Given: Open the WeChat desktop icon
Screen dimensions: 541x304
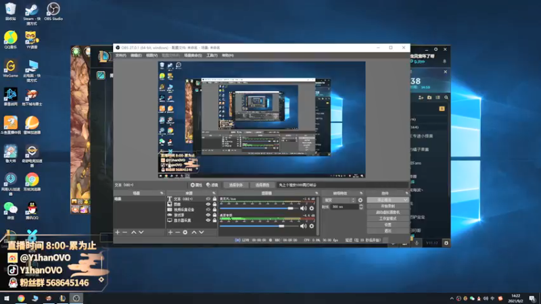Looking at the screenshot, I should [x=11, y=210].
